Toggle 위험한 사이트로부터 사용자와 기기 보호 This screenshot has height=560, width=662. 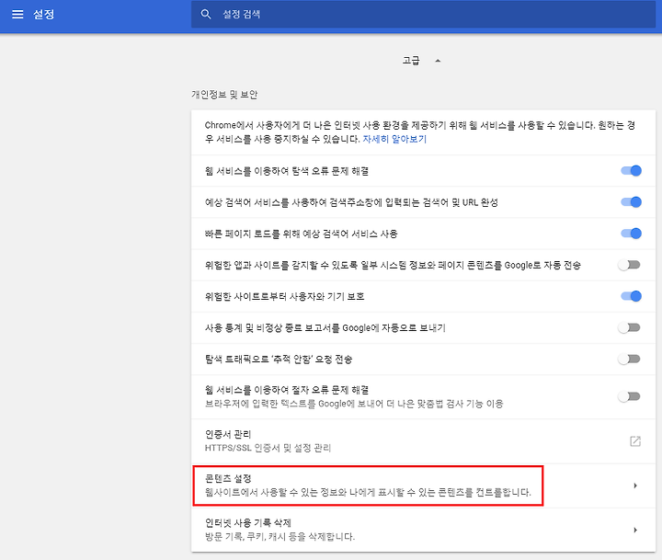tap(631, 296)
